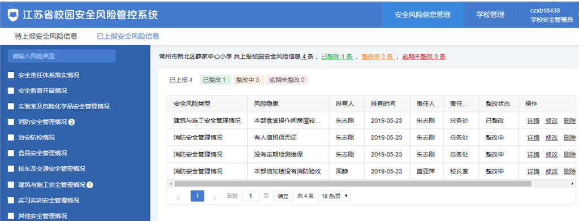Open 详情 for the 没有定期检测维保 row

533,155
